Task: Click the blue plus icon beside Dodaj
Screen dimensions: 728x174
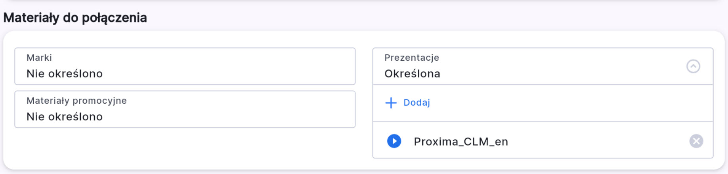Action: point(391,103)
